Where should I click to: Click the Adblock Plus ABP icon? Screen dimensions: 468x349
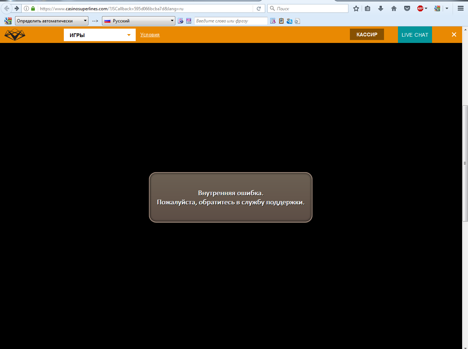pos(420,8)
